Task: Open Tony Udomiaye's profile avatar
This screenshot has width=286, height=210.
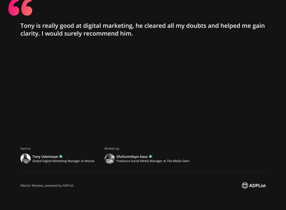Action: pyautogui.click(x=25, y=159)
